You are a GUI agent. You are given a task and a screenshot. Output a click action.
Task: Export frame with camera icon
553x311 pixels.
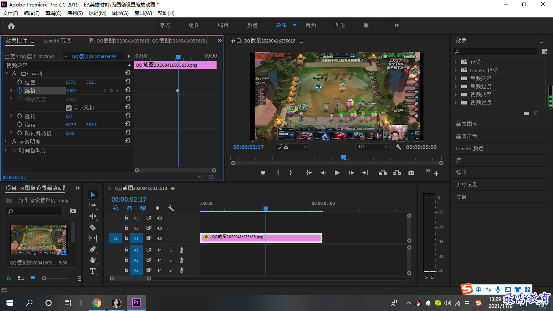pos(411,173)
